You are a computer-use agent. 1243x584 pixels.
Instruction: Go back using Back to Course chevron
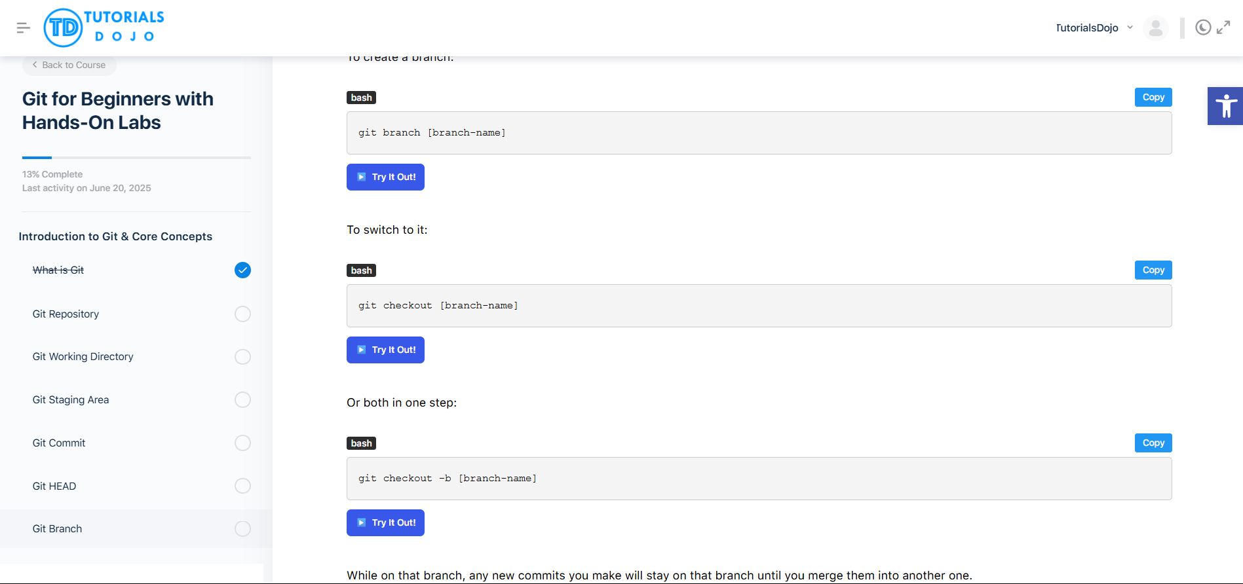(x=35, y=65)
